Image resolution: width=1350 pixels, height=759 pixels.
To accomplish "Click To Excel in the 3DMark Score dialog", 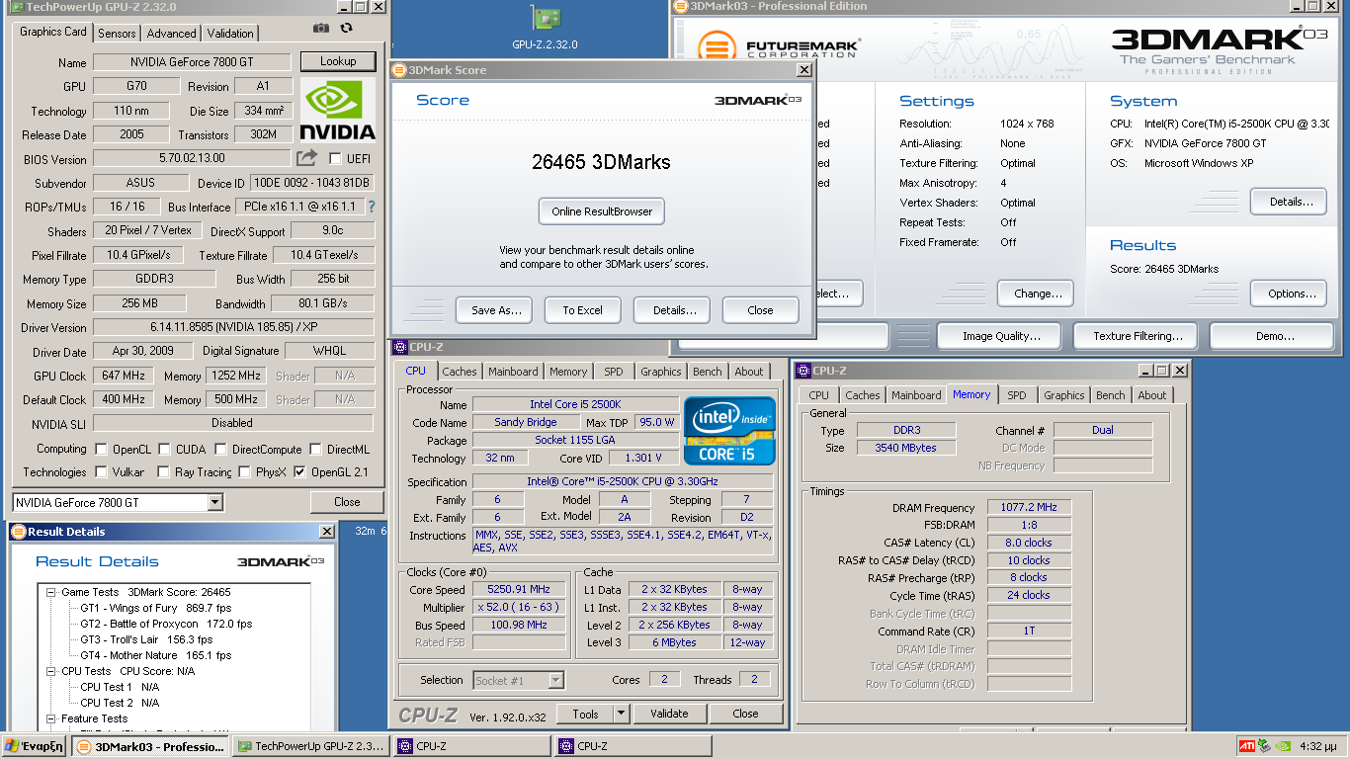I will click(583, 310).
